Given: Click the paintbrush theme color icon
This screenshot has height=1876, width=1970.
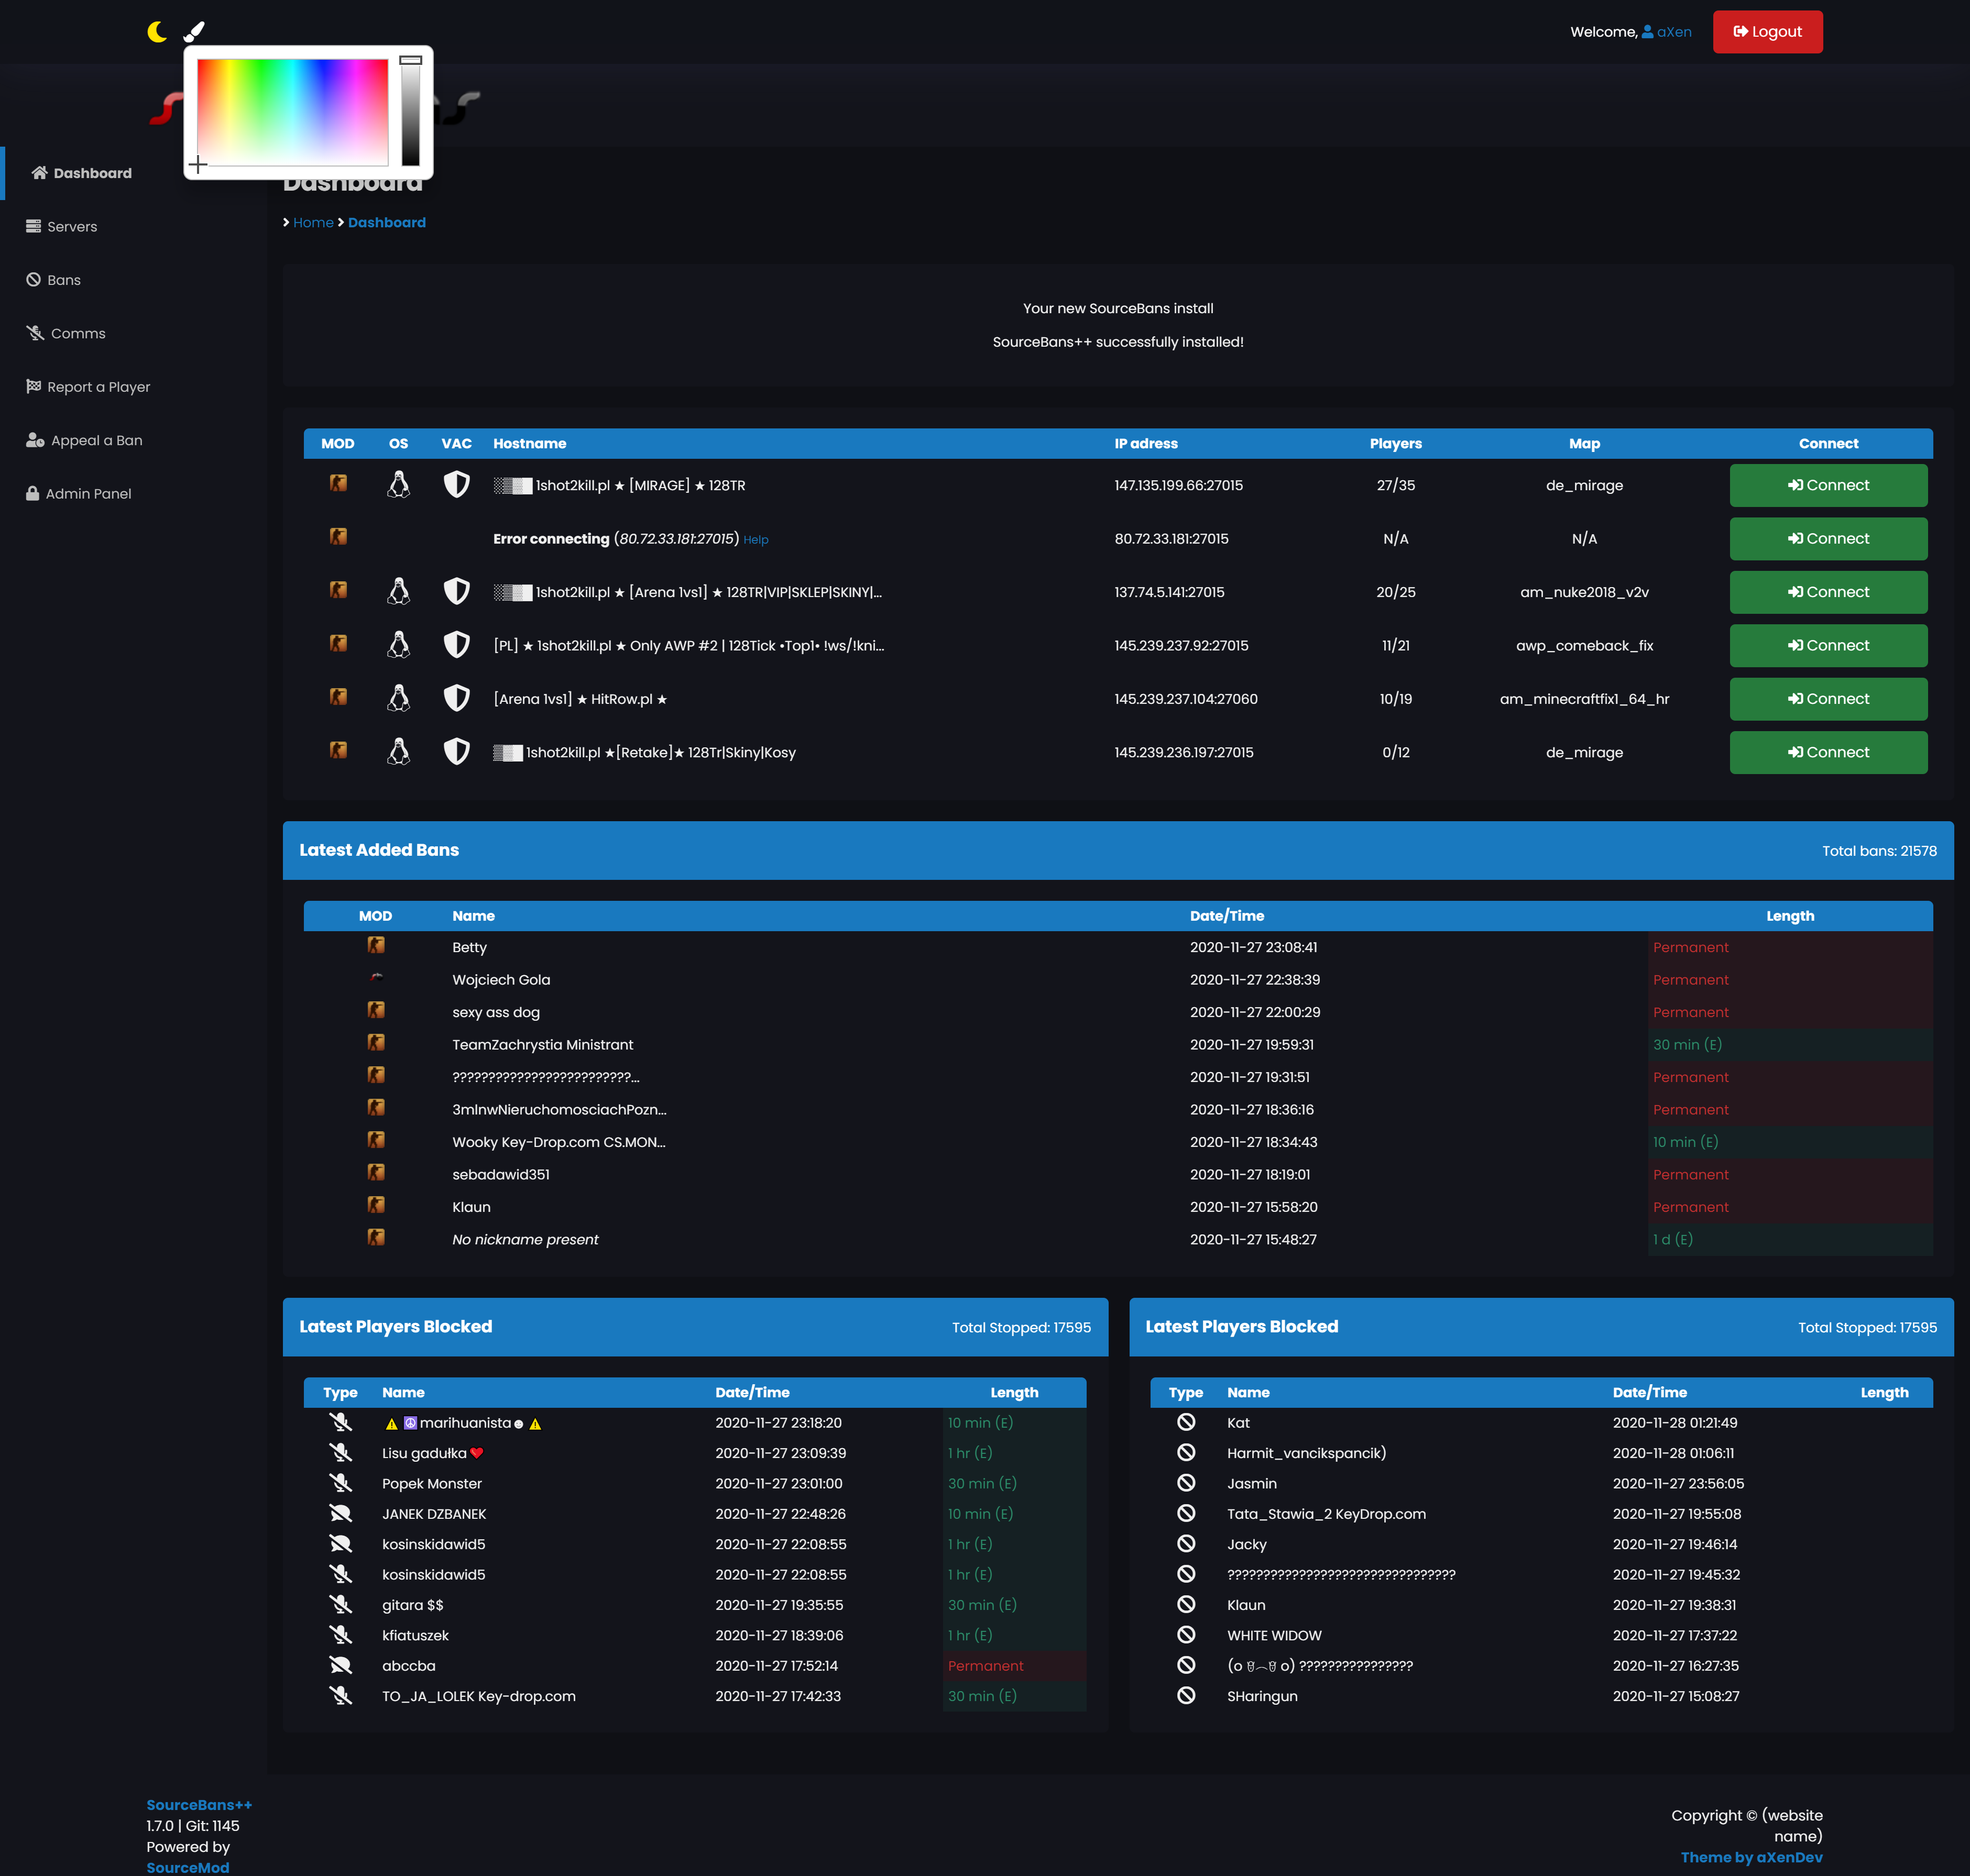Looking at the screenshot, I should [194, 32].
